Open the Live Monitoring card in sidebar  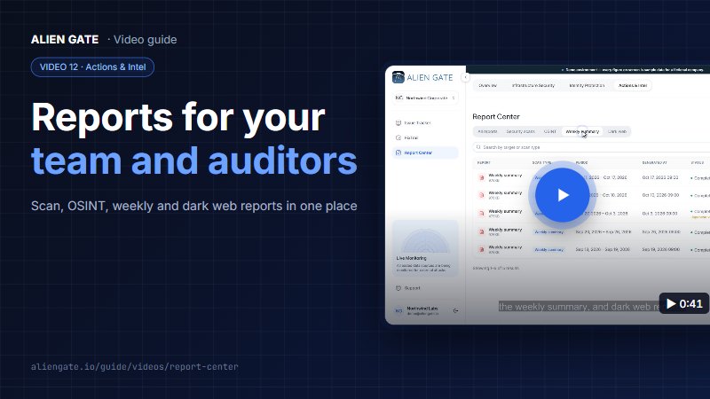tap(425, 248)
